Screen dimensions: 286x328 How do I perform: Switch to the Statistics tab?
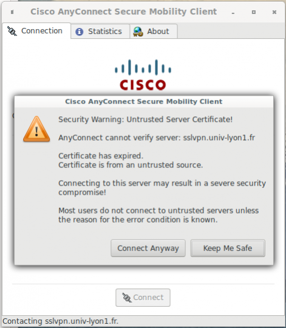click(x=100, y=32)
